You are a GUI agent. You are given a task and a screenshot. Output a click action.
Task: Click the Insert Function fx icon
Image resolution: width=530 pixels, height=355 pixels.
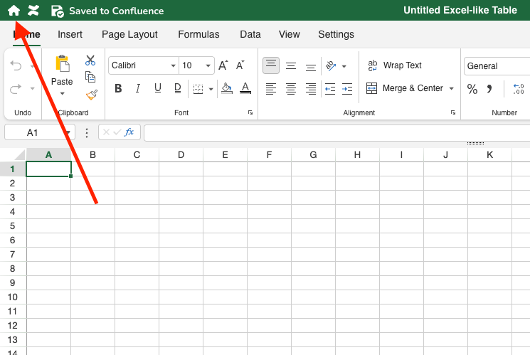pos(129,132)
